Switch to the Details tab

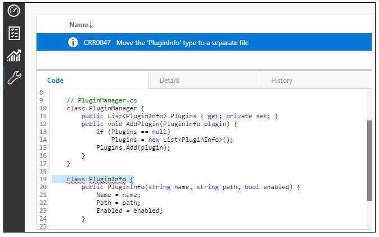(x=169, y=81)
